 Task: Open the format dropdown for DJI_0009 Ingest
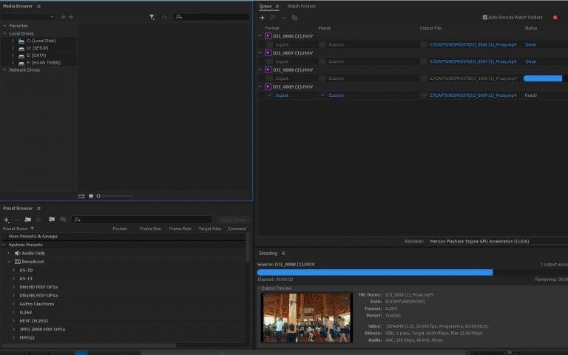point(269,95)
